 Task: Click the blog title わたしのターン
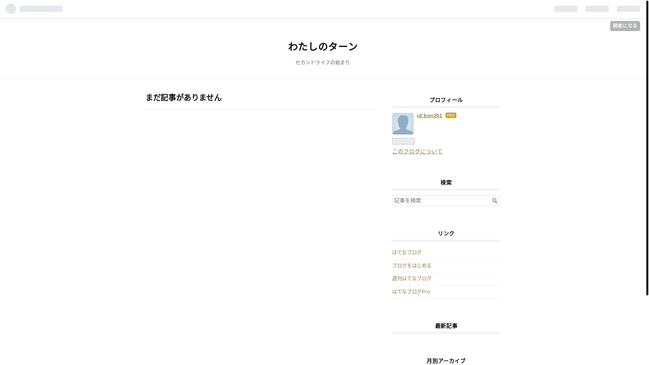click(x=323, y=46)
